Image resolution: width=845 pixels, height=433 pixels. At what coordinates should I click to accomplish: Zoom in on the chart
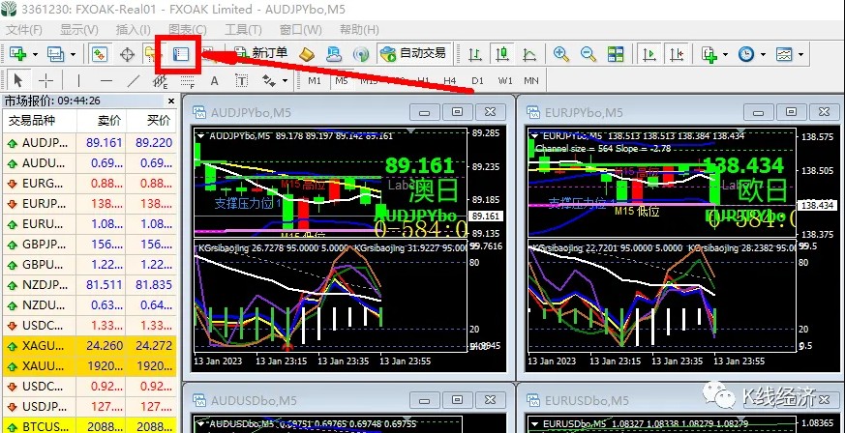tap(561, 54)
